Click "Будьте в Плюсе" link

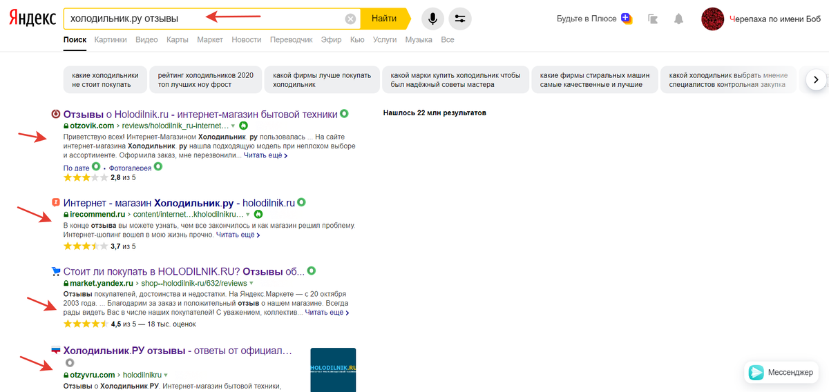(587, 19)
